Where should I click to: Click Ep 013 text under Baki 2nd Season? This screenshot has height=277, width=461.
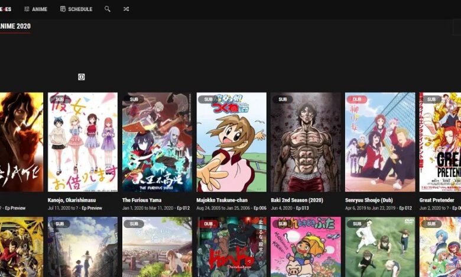coord(302,208)
